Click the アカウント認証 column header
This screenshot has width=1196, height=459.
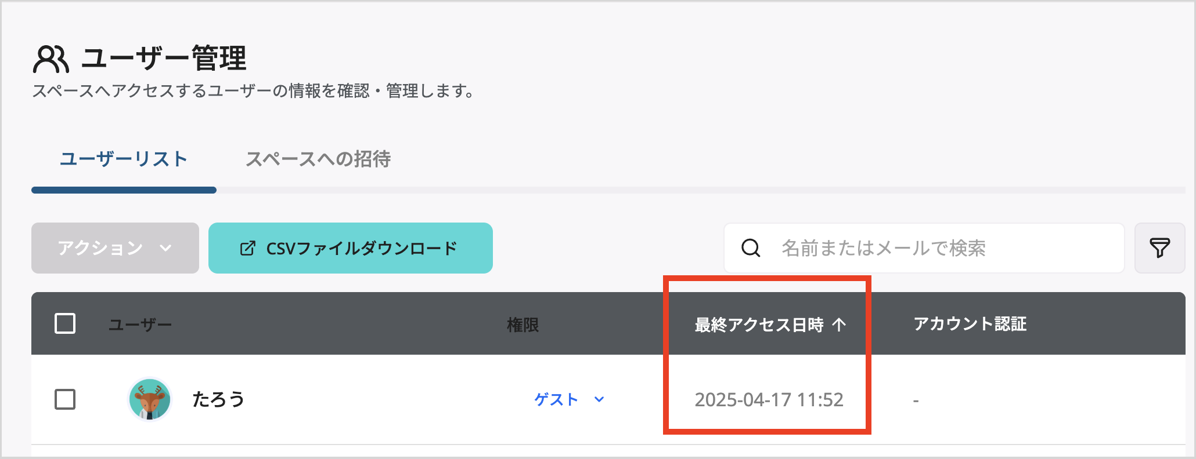pyautogui.click(x=970, y=324)
